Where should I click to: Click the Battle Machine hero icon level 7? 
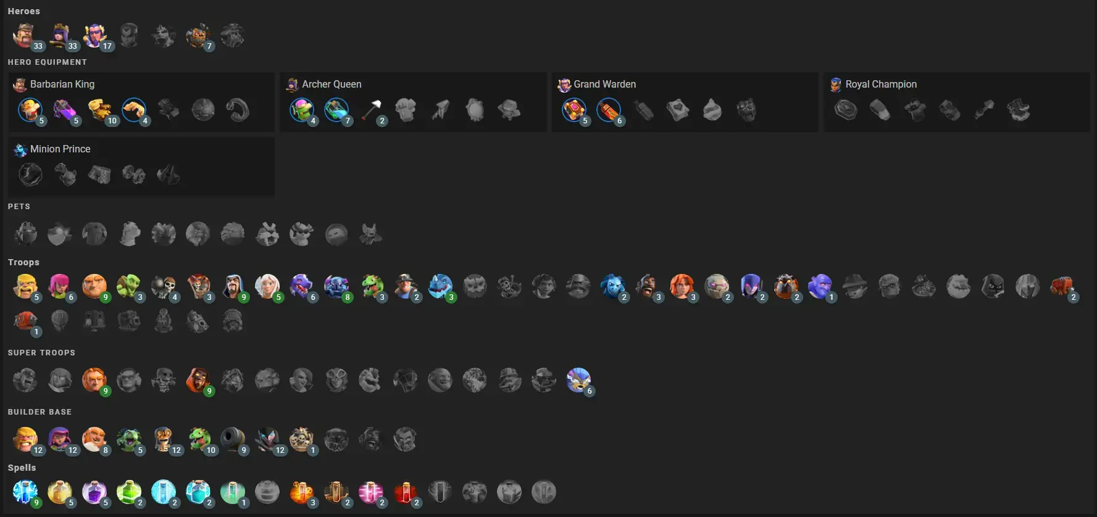198,36
